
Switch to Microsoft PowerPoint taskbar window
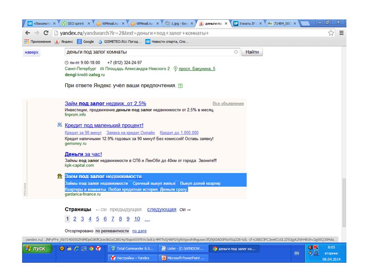click(x=183, y=258)
